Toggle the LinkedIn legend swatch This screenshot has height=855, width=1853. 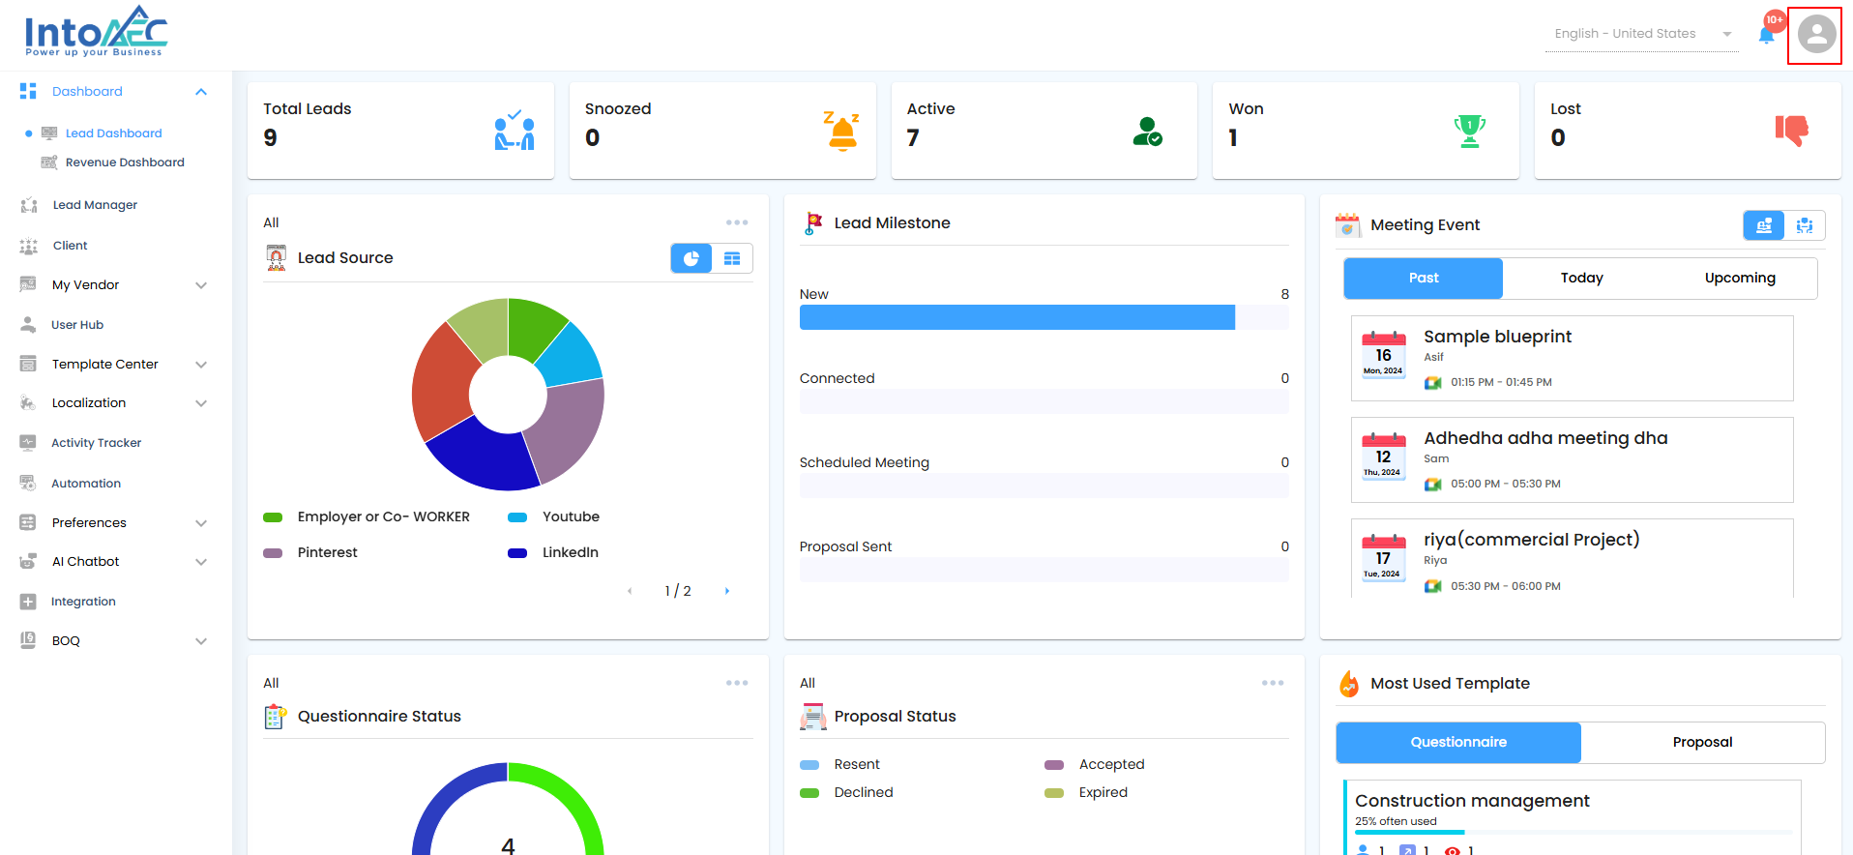tap(517, 553)
